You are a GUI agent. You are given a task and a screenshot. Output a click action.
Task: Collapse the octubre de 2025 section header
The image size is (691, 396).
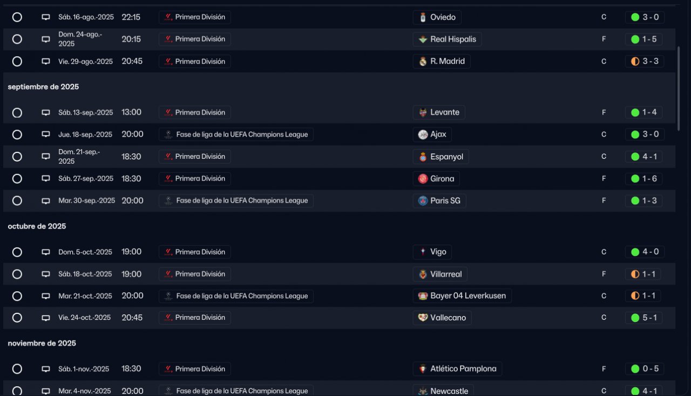(37, 226)
